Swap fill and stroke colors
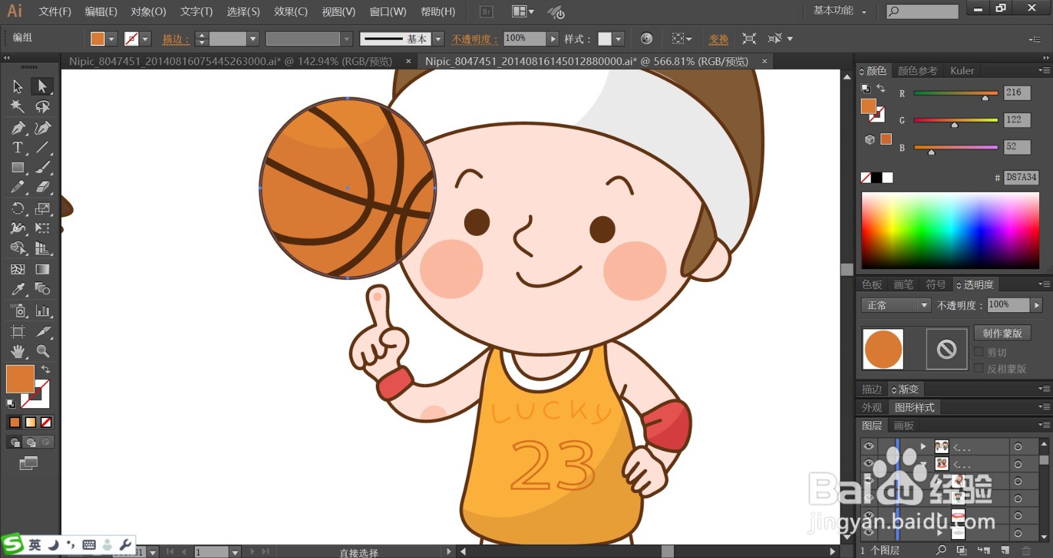 (46, 369)
